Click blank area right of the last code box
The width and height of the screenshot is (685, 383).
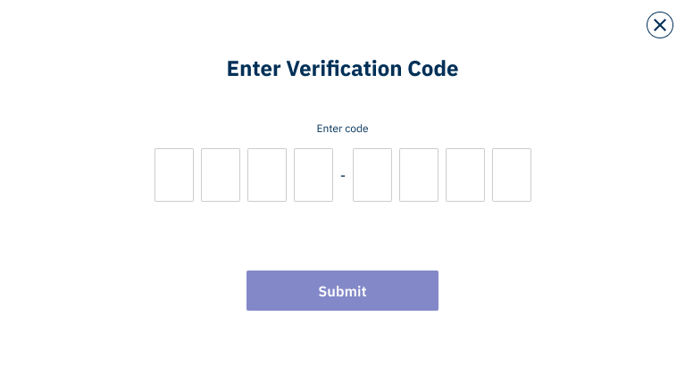pos(607,175)
